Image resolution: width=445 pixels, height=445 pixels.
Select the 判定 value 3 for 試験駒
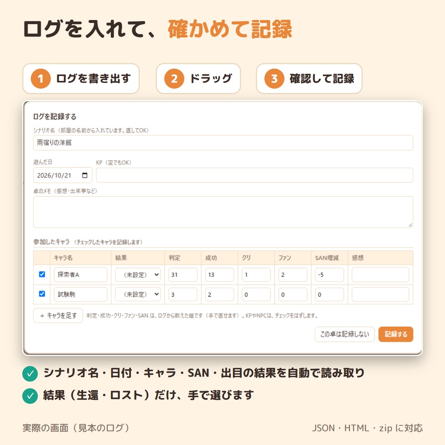click(183, 294)
